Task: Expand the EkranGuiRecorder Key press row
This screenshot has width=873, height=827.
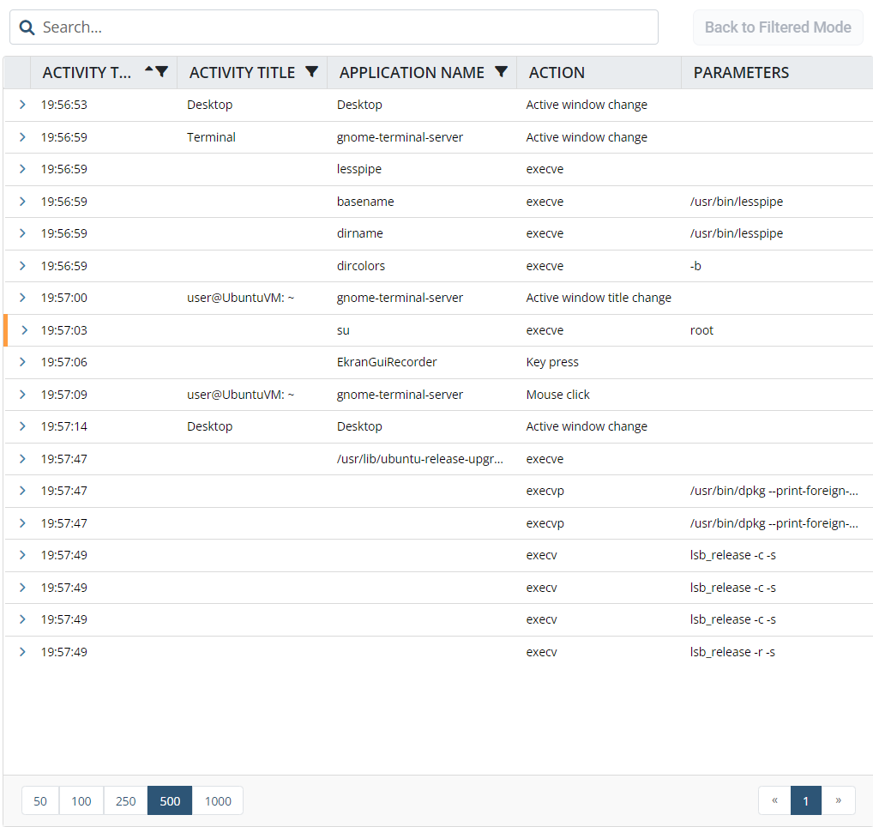Action: 22,362
